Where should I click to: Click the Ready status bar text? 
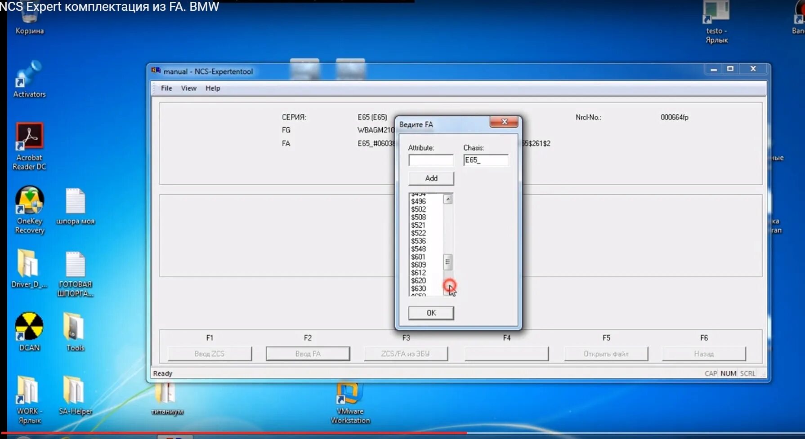[163, 373]
